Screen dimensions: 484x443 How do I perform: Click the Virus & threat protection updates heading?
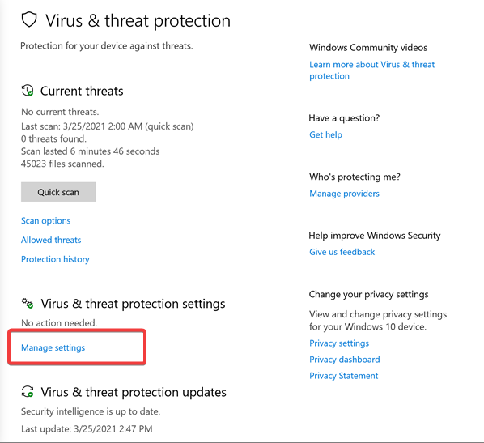click(134, 392)
